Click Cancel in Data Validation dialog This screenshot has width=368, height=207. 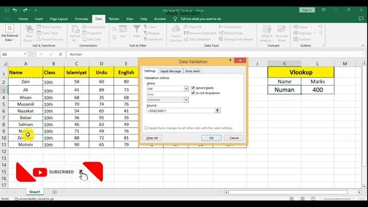[x=234, y=138]
